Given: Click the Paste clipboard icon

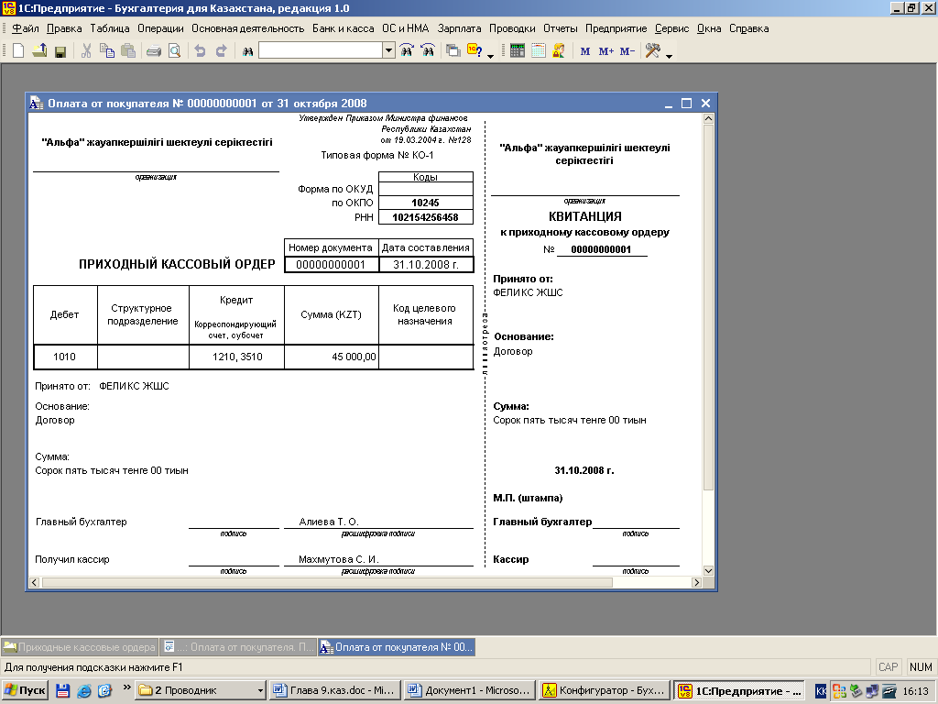Looking at the screenshot, I should pyautogui.click(x=128, y=51).
